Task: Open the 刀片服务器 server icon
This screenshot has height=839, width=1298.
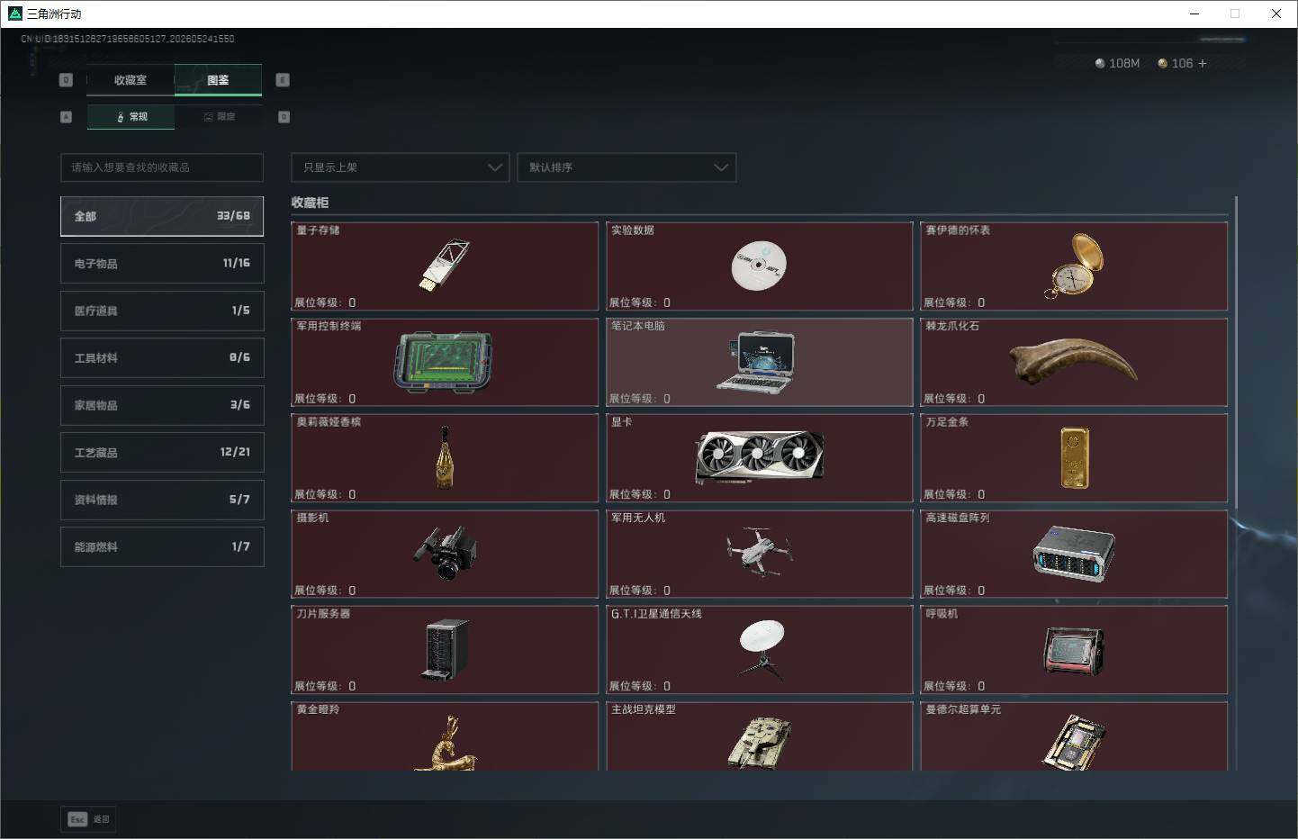Action: coord(446,649)
